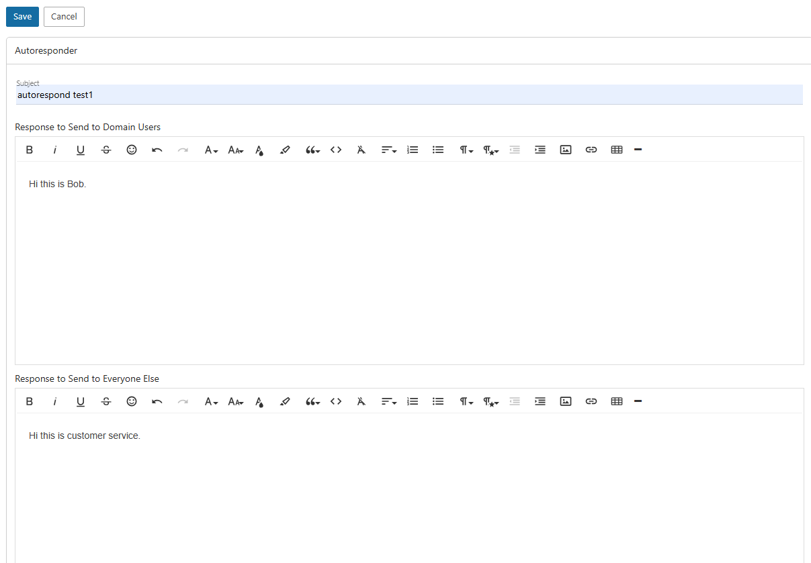Insert table in Everyone Else editor
Screen dimensions: 811x563
pos(617,401)
